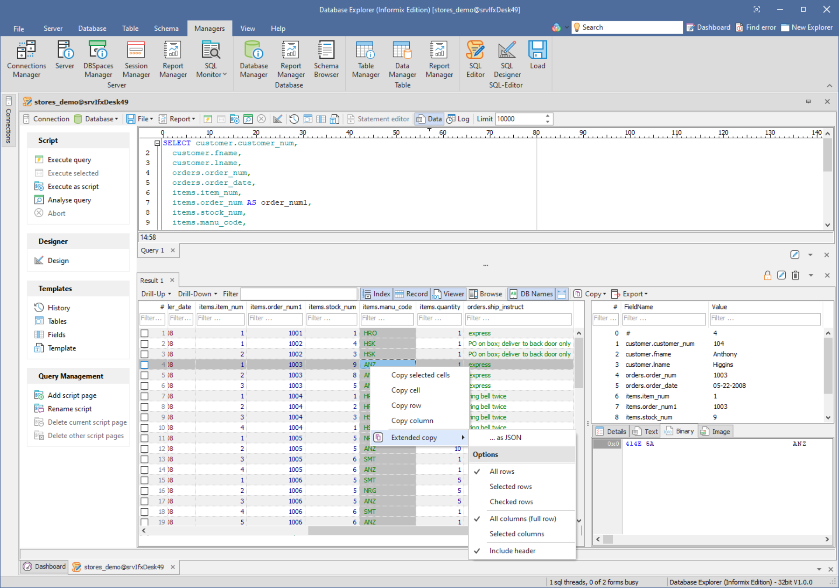Screen dimensions: 839x588
Task: Click the Filter text field
Action: pyautogui.click(x=298, y=294)
